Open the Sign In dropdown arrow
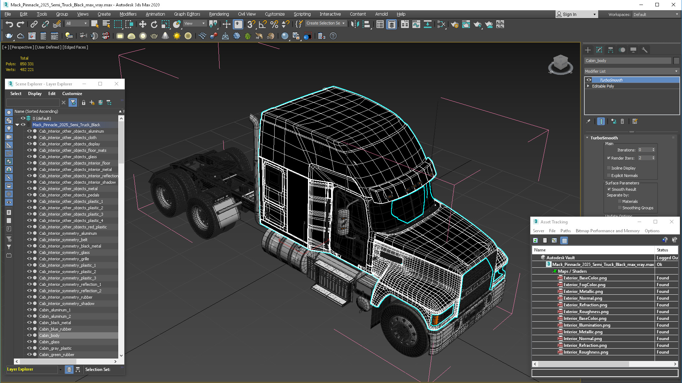 pos(594,15)
